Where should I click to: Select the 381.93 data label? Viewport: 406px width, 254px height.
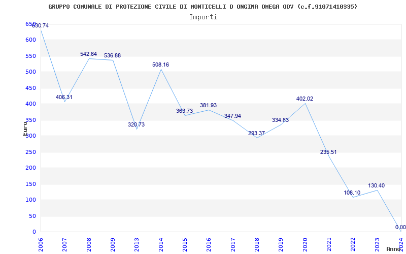pos(208,105)
